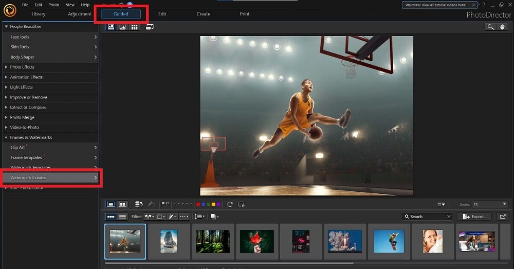Open Watermark Creator
The width and height of the screenshot is (514, 269).
[50, 178]
